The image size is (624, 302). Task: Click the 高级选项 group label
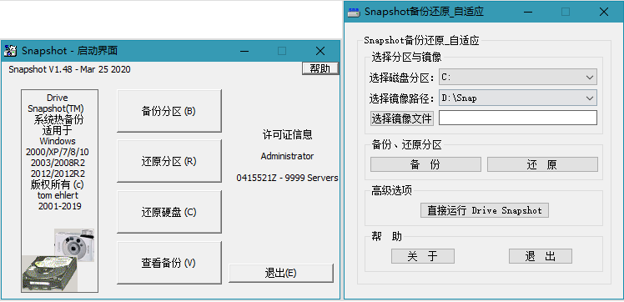point(391,190)
